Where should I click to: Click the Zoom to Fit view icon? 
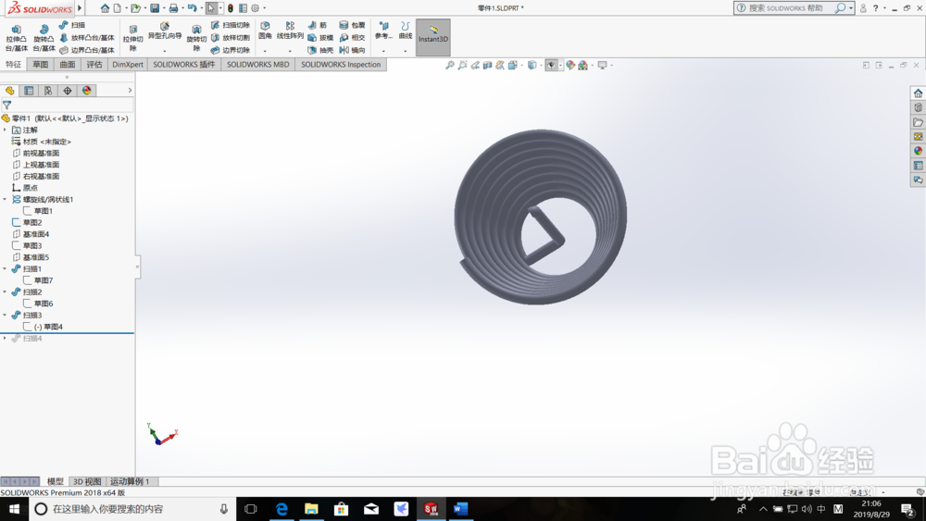pos(450,65)
